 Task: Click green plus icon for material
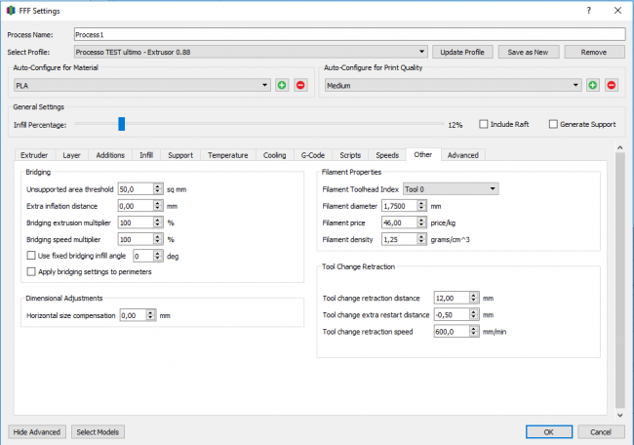(x=282, y=86)
